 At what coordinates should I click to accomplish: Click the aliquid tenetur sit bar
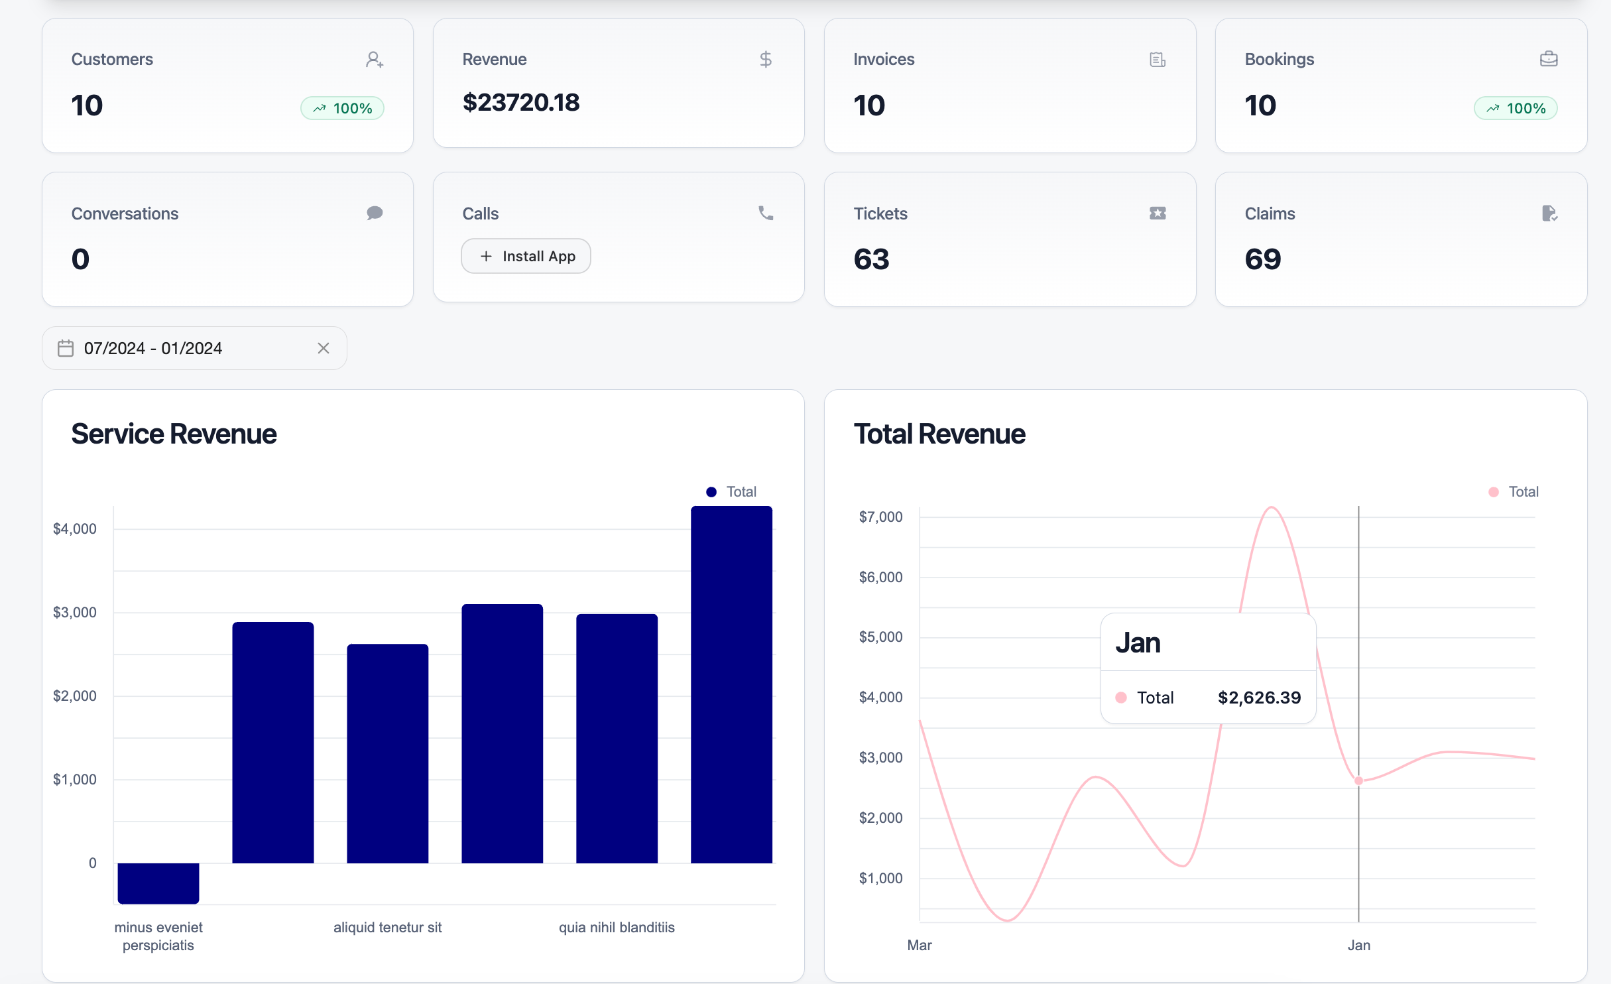(388, 753)
